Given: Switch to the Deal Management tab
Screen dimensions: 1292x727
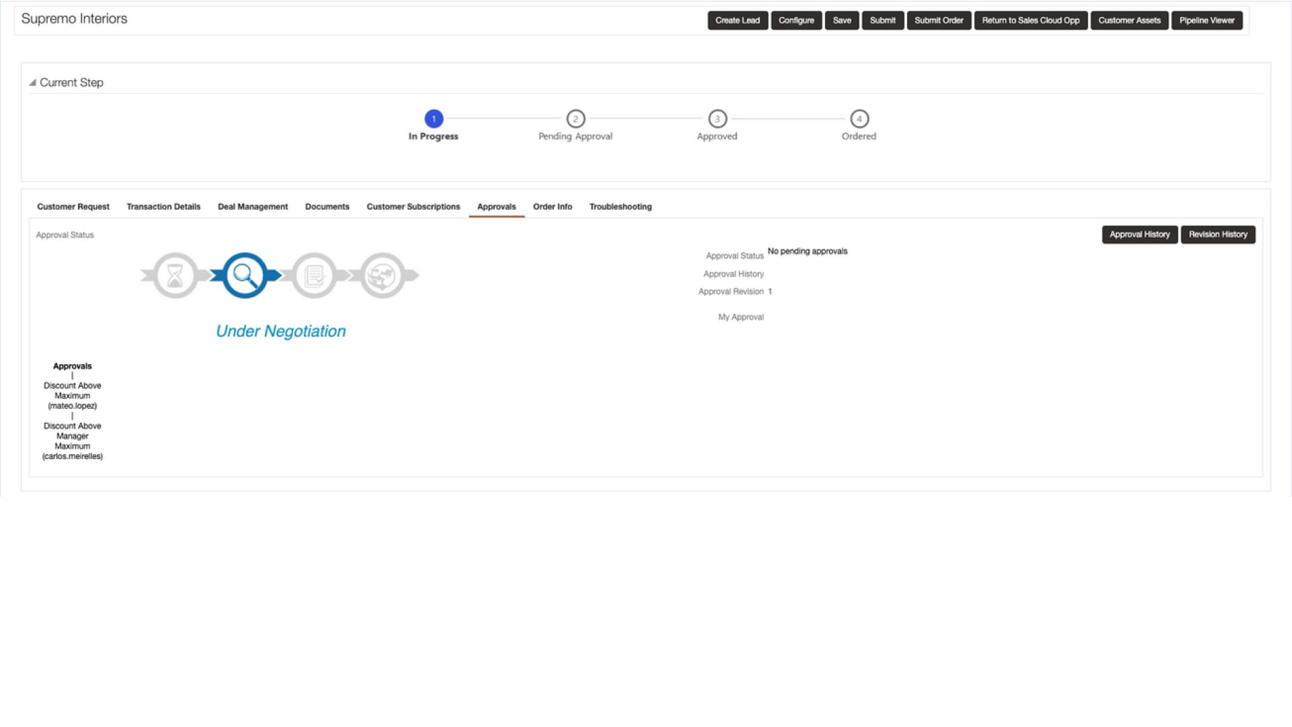Looking at the screenshot, I should [252, 207].
